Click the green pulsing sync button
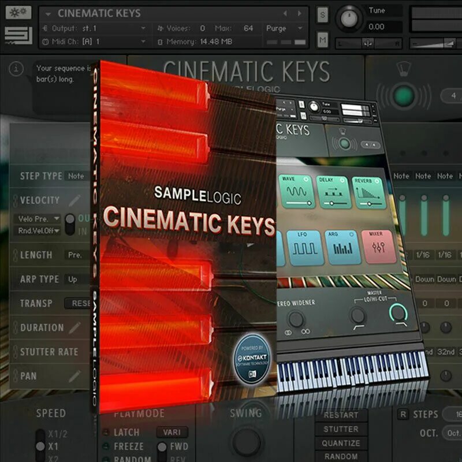 click(x=403, y=95)
